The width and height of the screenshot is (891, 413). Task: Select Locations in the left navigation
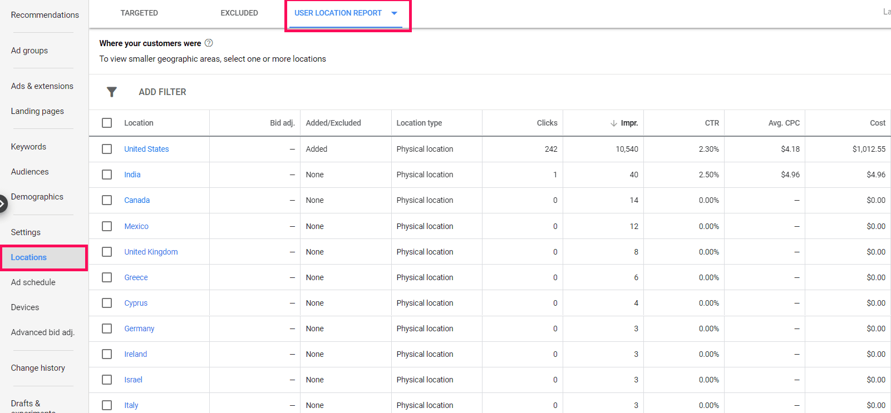pos(29,257)
